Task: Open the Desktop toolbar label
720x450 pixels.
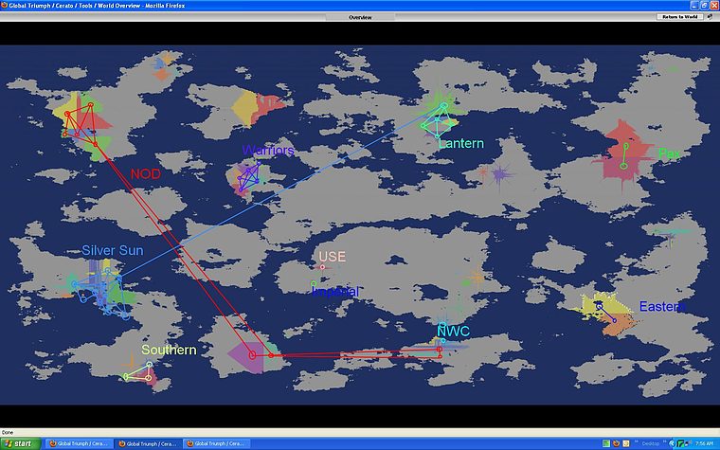Action: tap(650, 443)
